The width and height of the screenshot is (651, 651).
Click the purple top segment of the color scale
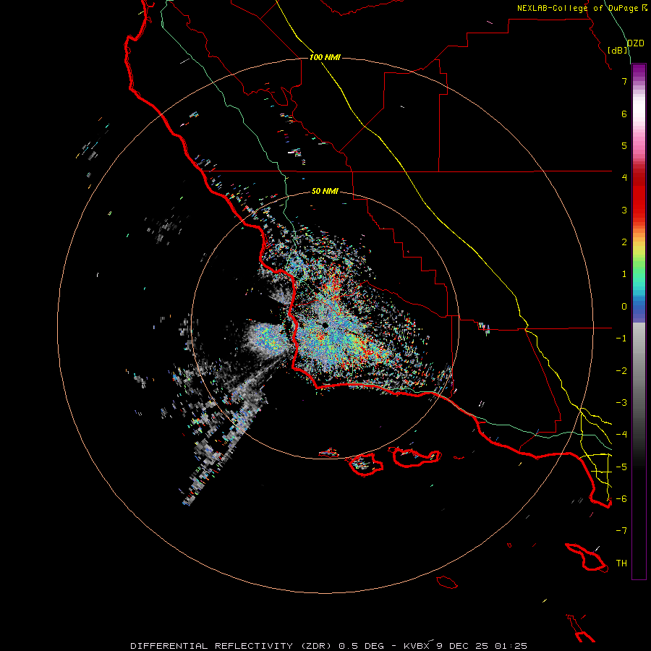click(x=639, y=71)
